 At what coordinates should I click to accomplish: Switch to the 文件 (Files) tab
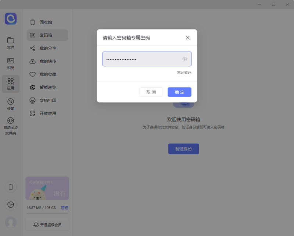11,43
